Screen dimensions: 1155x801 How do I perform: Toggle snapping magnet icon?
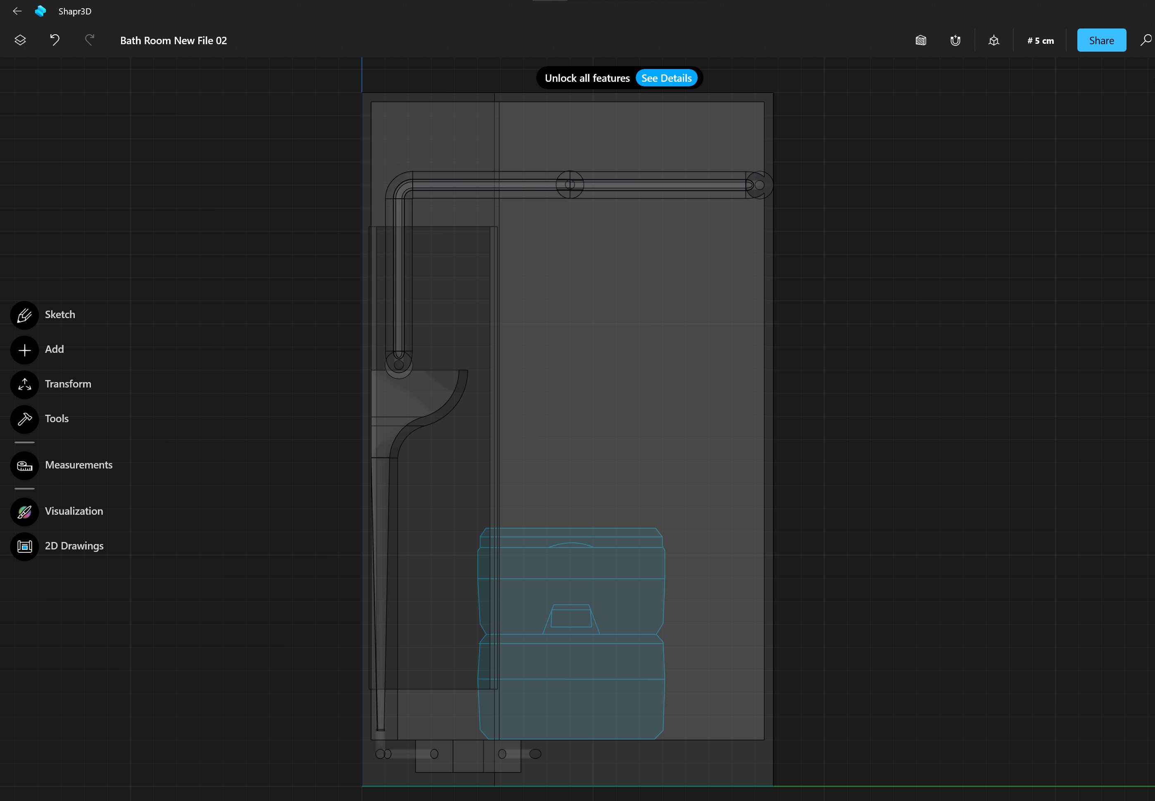[x=955, y=40]
